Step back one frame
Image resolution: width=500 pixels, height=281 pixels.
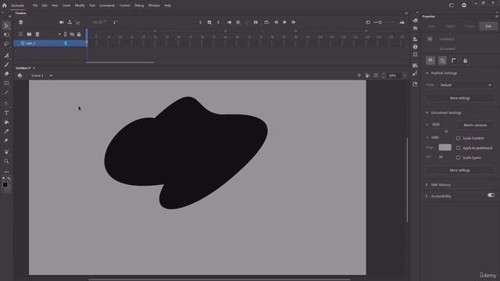tap(276, 23)
